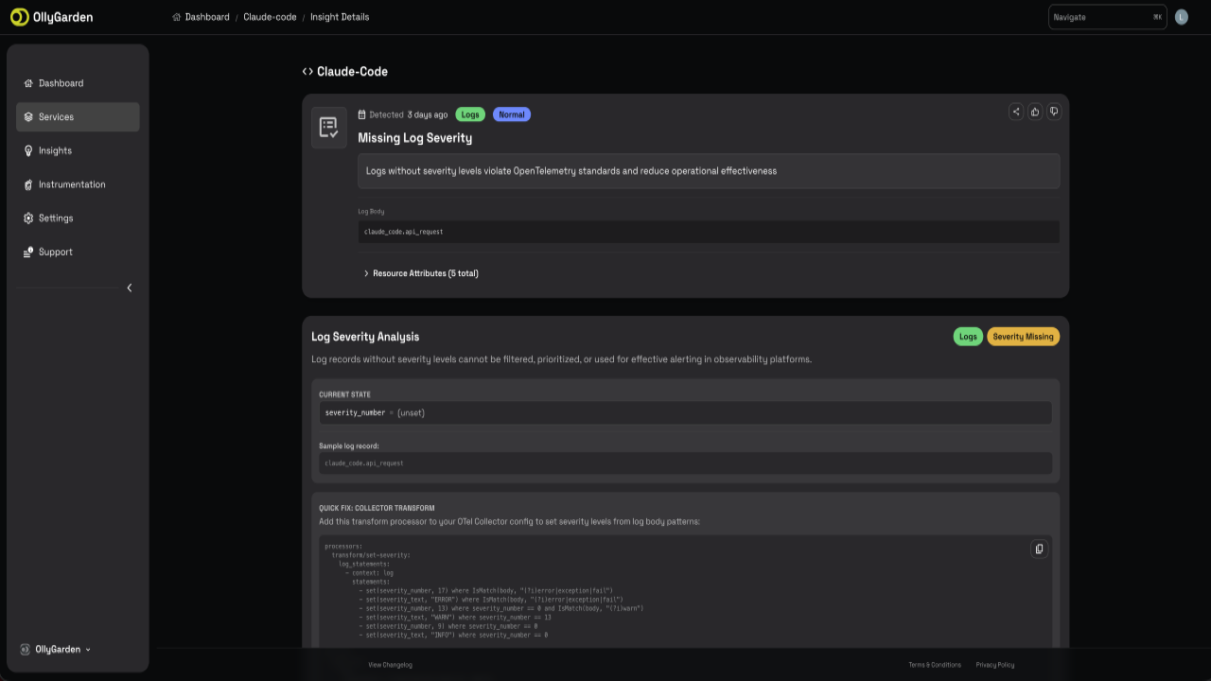Click the OllyGarden logo in the header
The height and width of the screenshot is (681, 1211).
click(x=52, y=17)
